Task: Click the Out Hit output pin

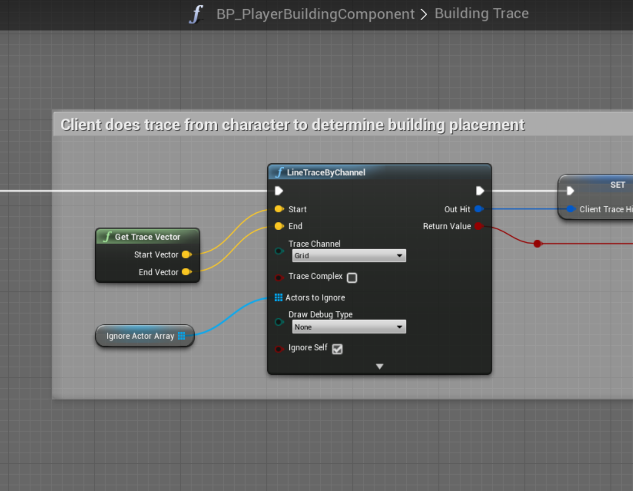Action: (478, 209)
